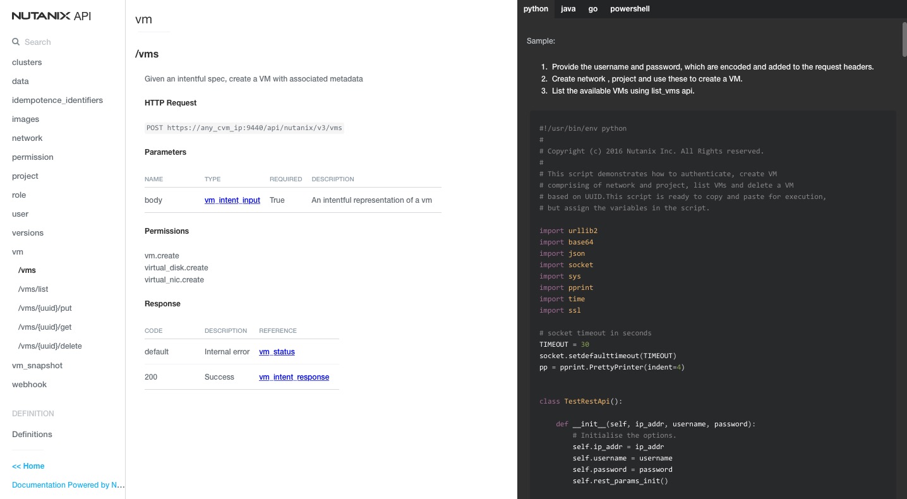This screenshot has width=907, height=499.
Task: Click the code panel vertical scrollbar
Action: pyautogui.click(x=904, y=39)
